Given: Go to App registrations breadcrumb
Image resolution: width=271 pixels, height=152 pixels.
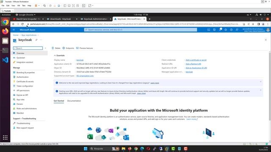Looking at the screenshot, I should 29,35.
